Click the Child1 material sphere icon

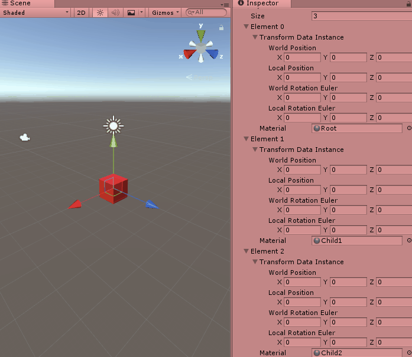click(x=317, y=241)
